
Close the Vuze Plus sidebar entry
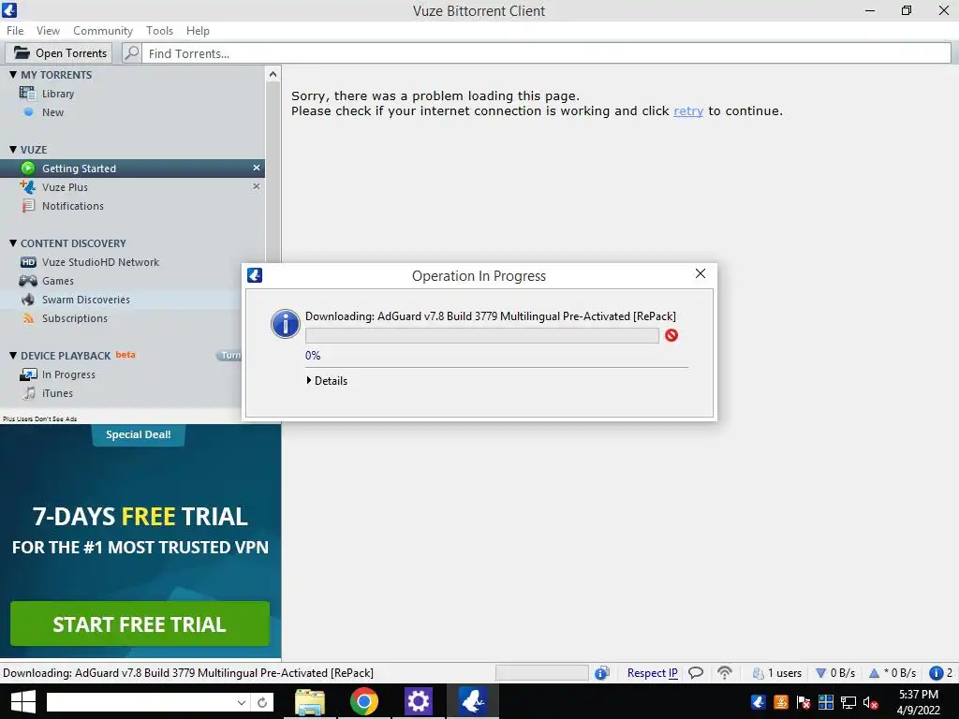coord(257,186)
